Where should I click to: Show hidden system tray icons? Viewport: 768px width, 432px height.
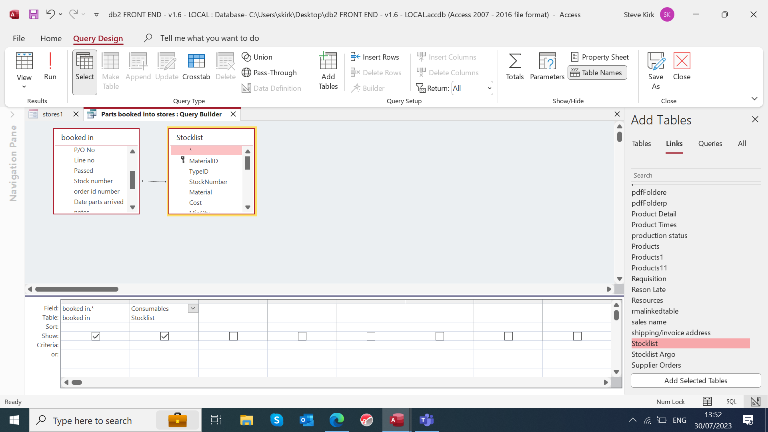[632, 420]
